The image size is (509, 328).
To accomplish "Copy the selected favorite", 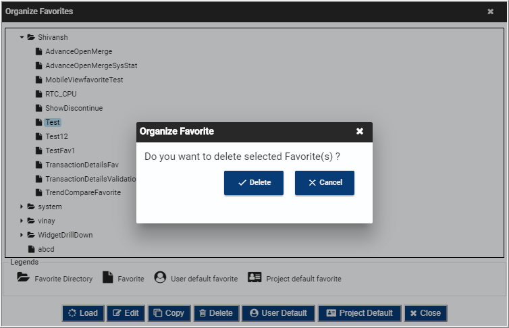I will [169, 313].
